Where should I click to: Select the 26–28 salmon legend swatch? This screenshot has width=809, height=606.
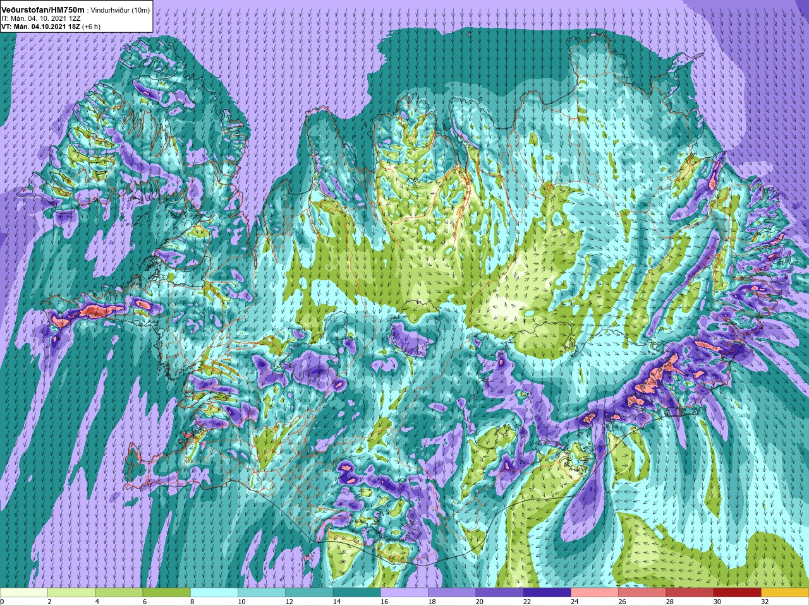click(642, 593)
